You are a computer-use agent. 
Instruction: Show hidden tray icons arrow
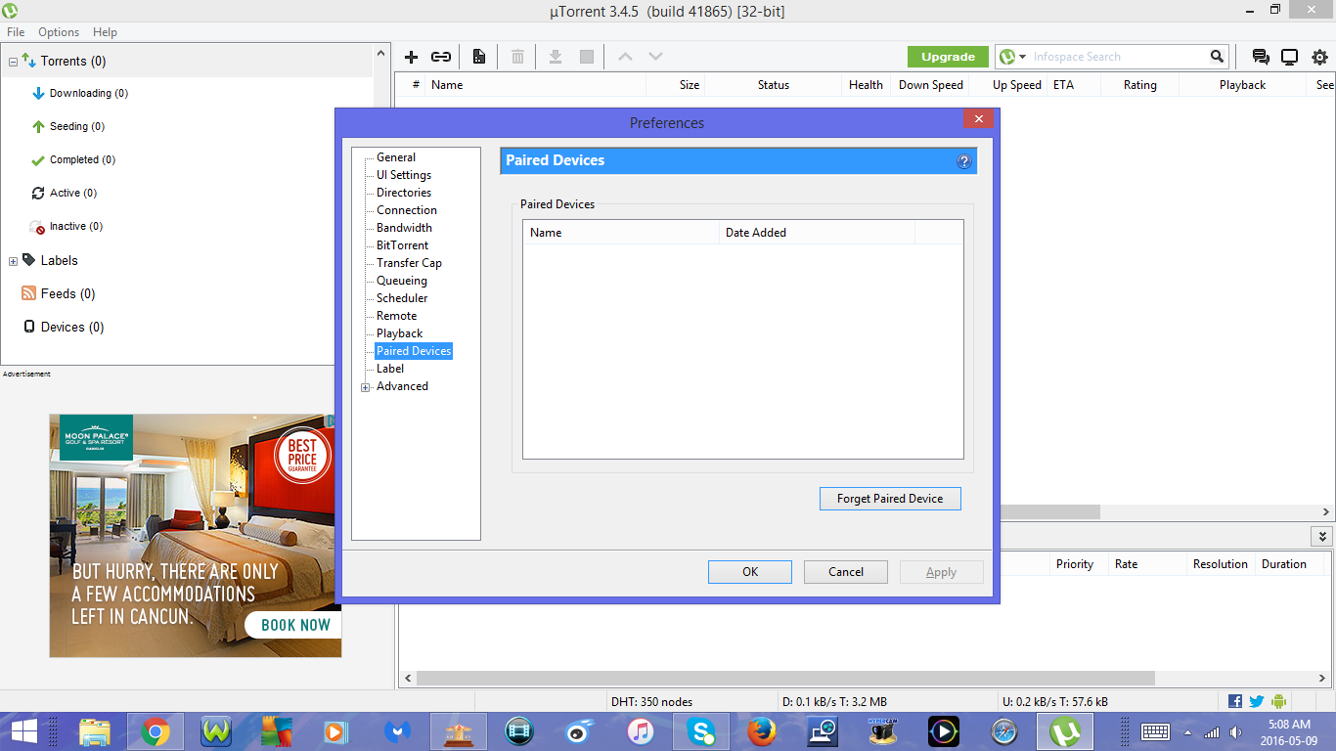tap(1187, 731)
